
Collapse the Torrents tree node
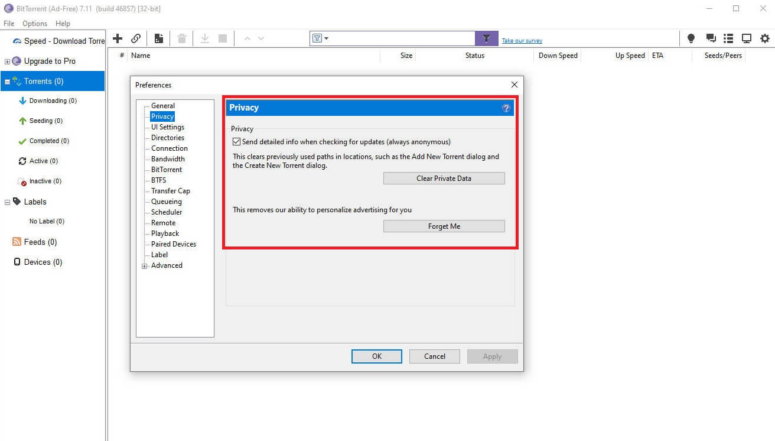click(7, 82)
